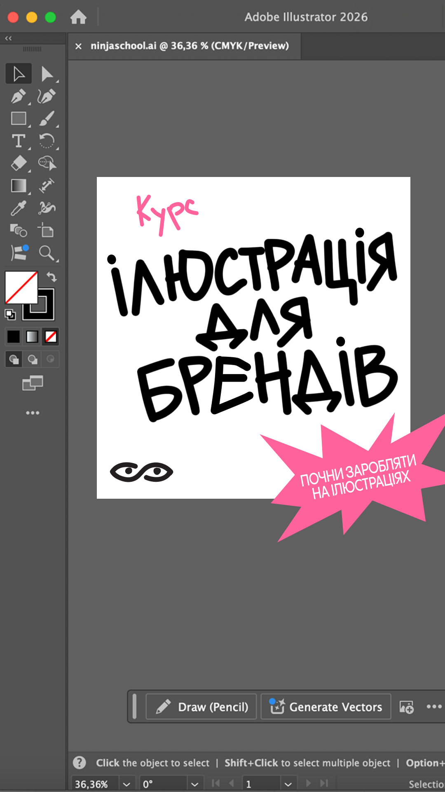The width and height of the screenshot is (445, 792).
Task: Enable Draw Behind mode
Action: point(32,359)
